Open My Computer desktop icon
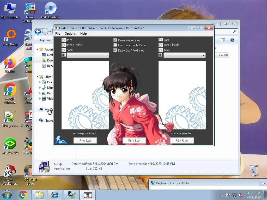Screen dimensions: 267x200 point(10,11)
